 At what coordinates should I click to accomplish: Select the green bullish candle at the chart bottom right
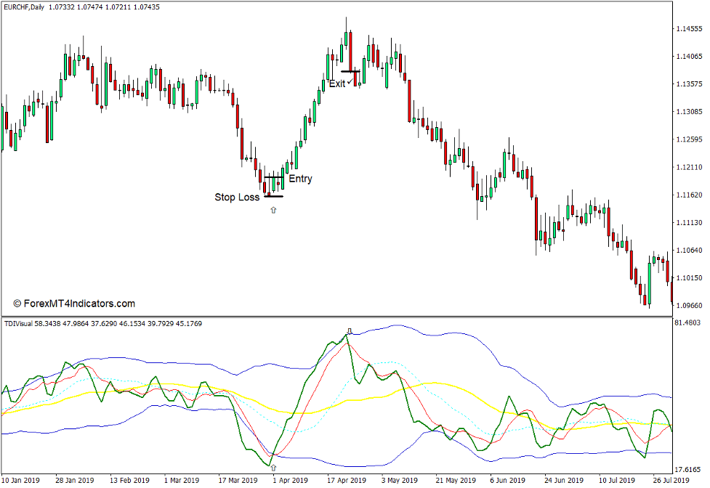[649, 283]
